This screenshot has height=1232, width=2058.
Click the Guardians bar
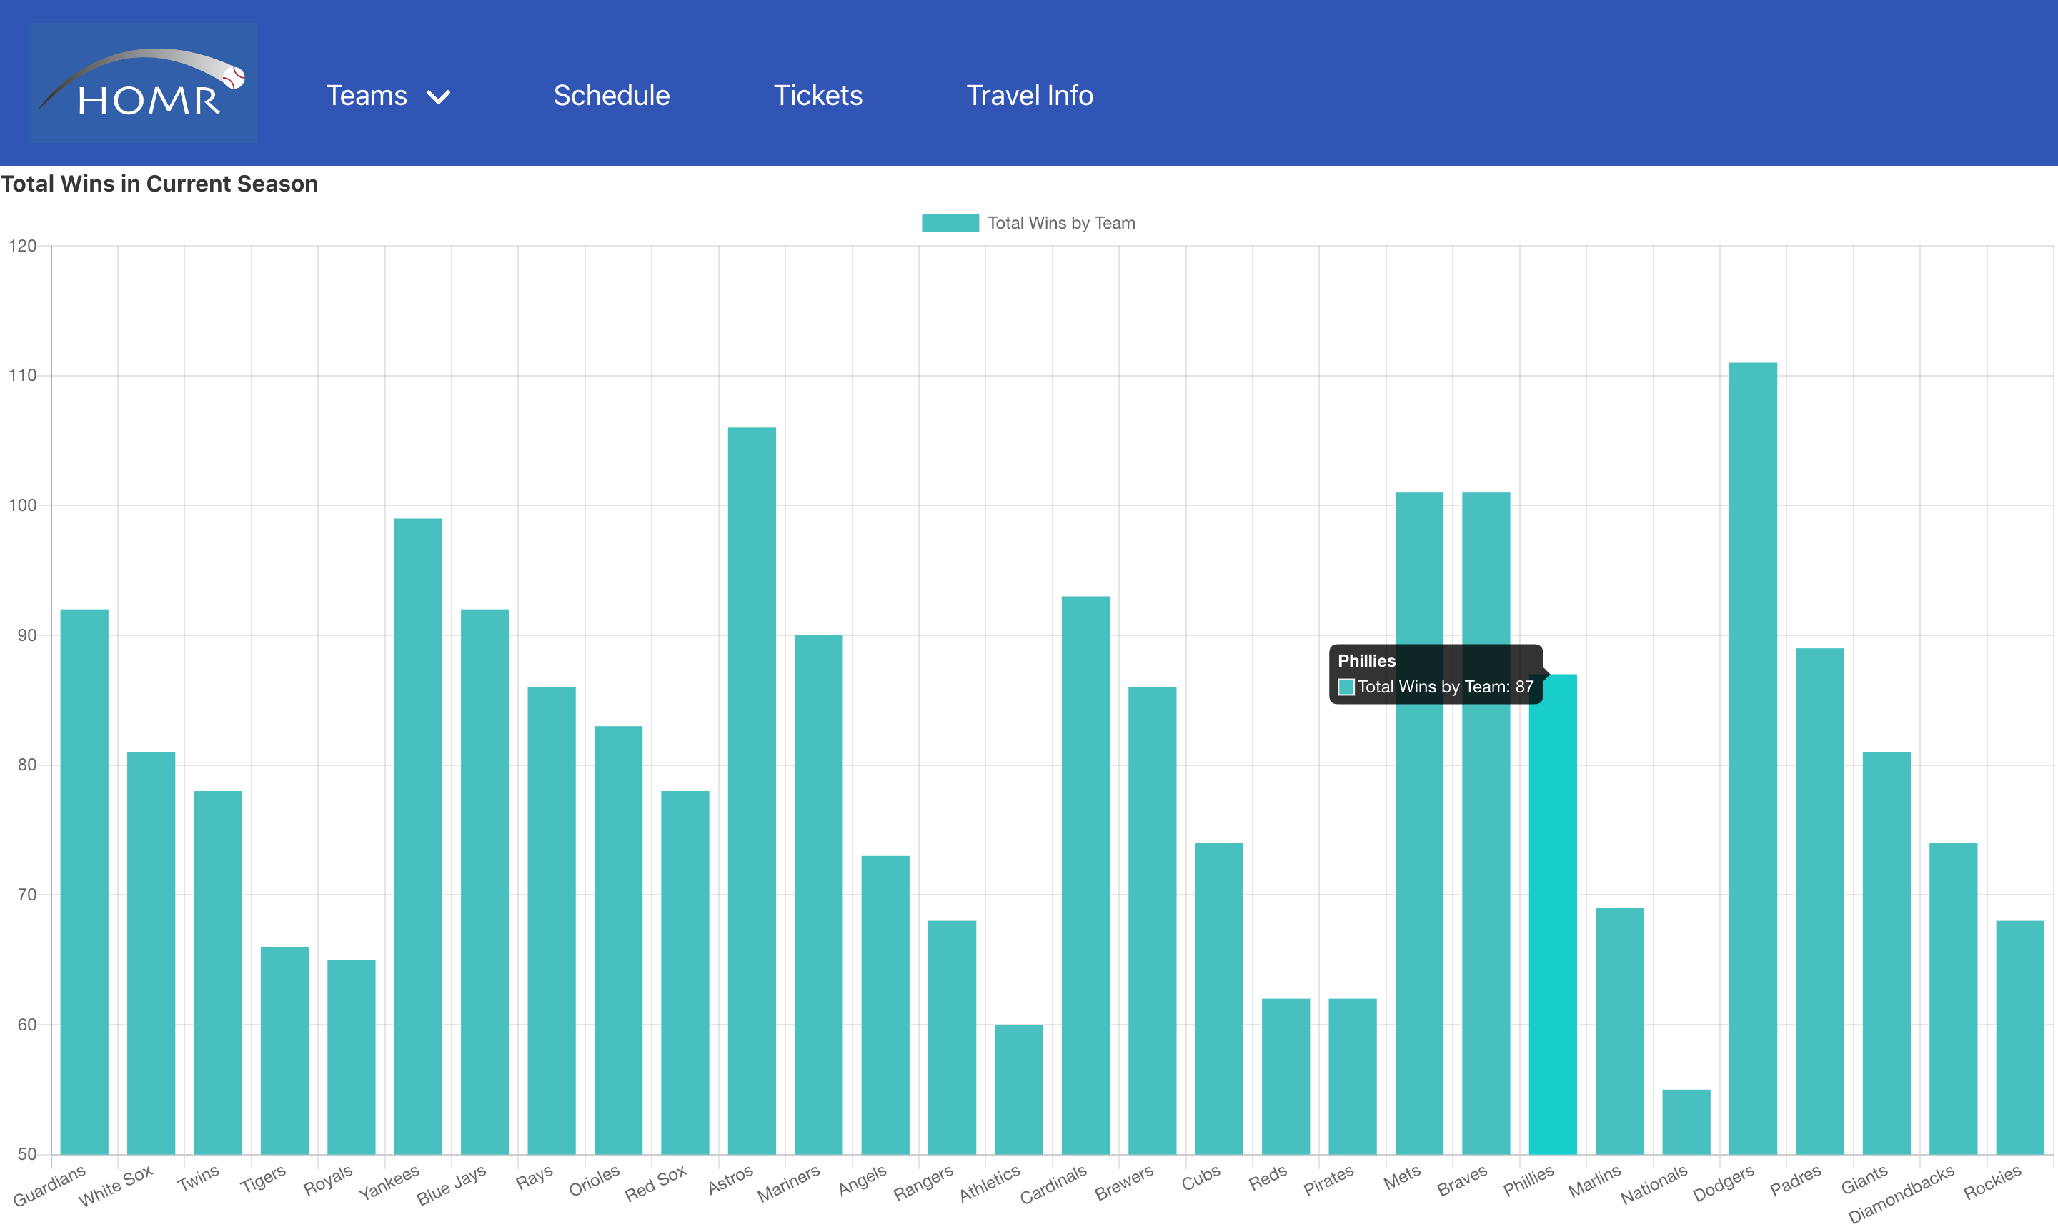[x=84, y=882]
